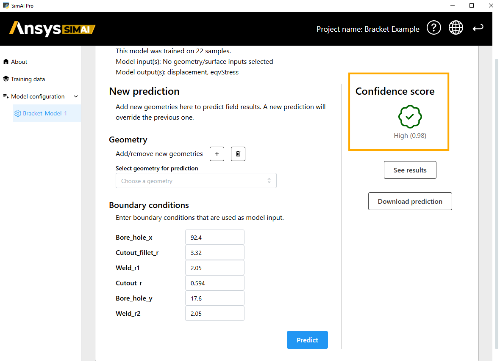Click the Ansys SimAI logo
The height and width of the screenshot is (361, 500).
(x=52, y=29)
